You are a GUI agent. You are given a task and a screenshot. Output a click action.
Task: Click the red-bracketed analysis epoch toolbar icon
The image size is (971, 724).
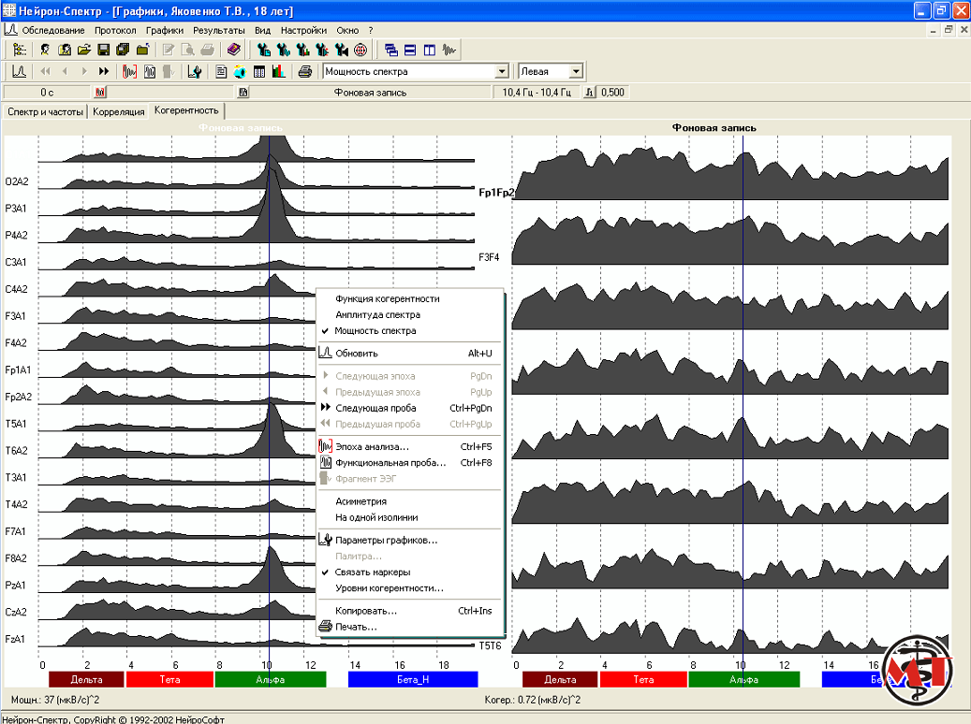pyautogui.click(x=129, y=71)
